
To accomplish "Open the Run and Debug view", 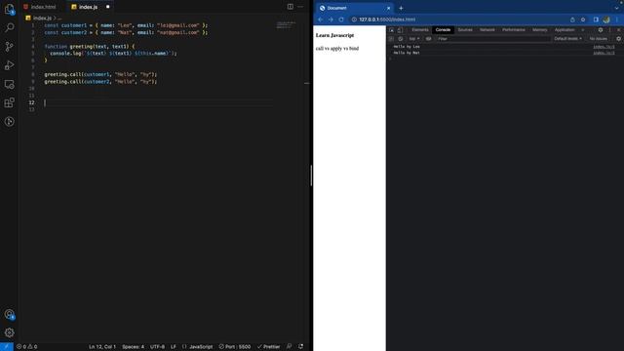I will tap(9, 65).
